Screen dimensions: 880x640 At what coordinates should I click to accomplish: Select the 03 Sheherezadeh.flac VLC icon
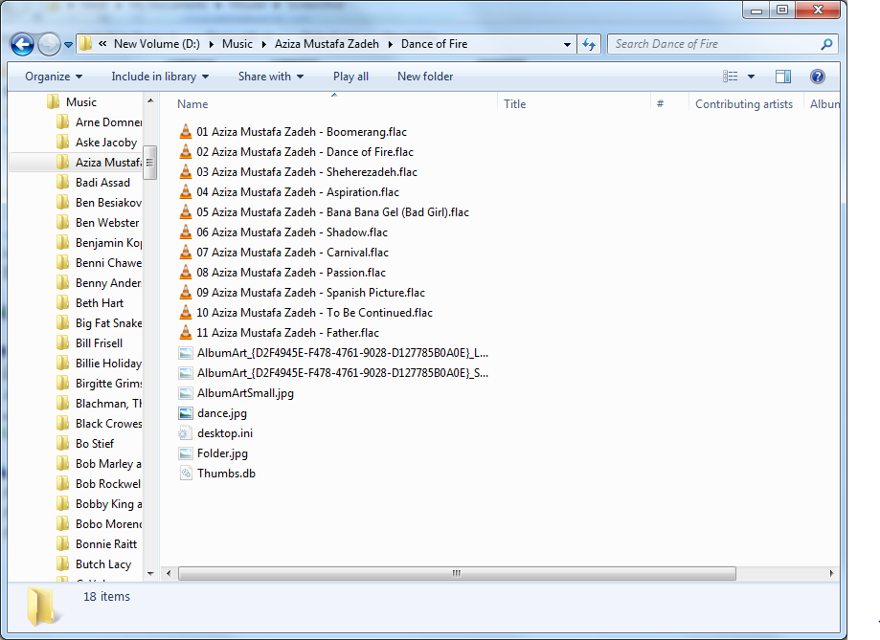pyautogui.click(x=186, y=172)
